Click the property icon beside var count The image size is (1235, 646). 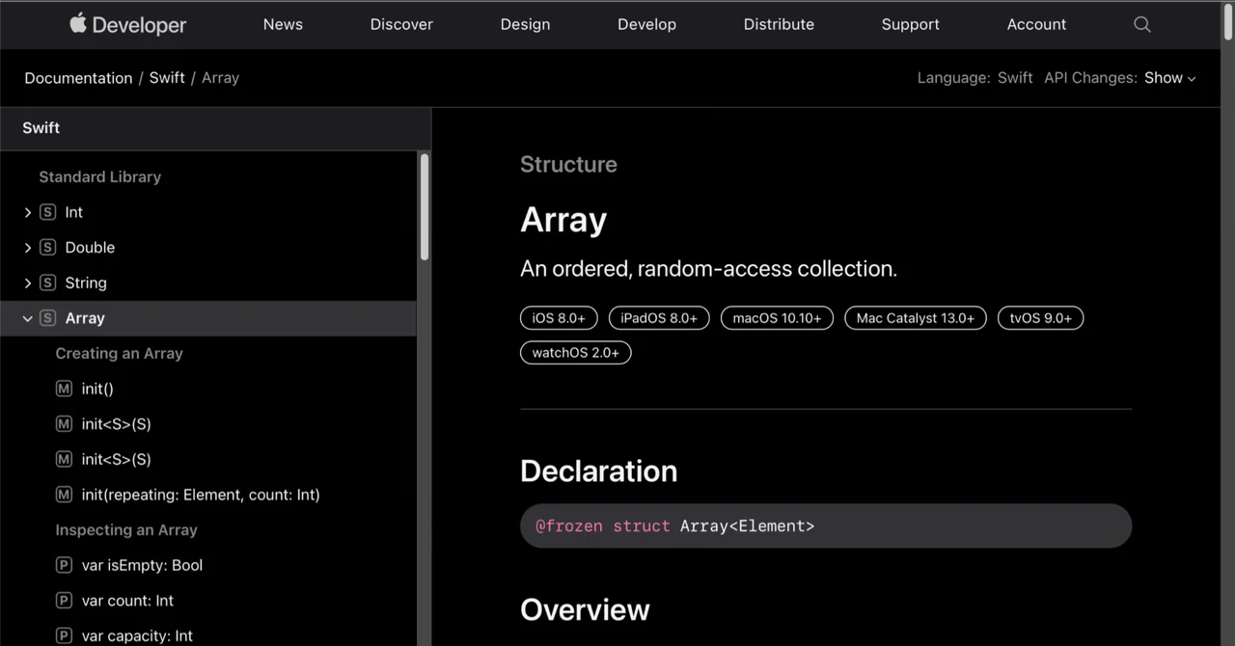[64, 601]
